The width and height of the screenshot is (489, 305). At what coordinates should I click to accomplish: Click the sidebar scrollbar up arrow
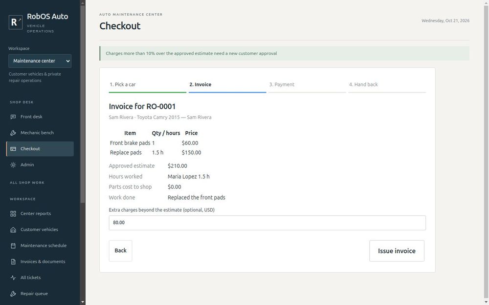(83, 3)
